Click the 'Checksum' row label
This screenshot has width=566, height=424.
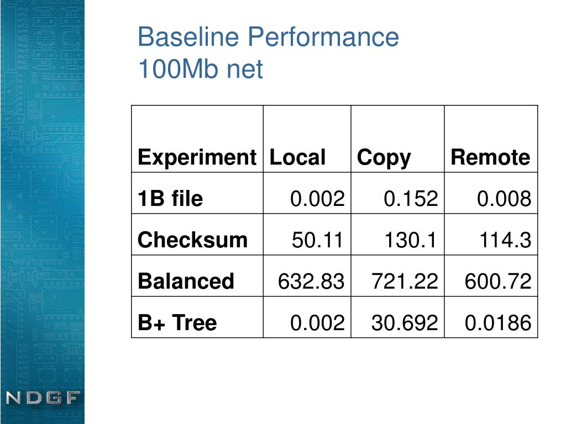192,240
